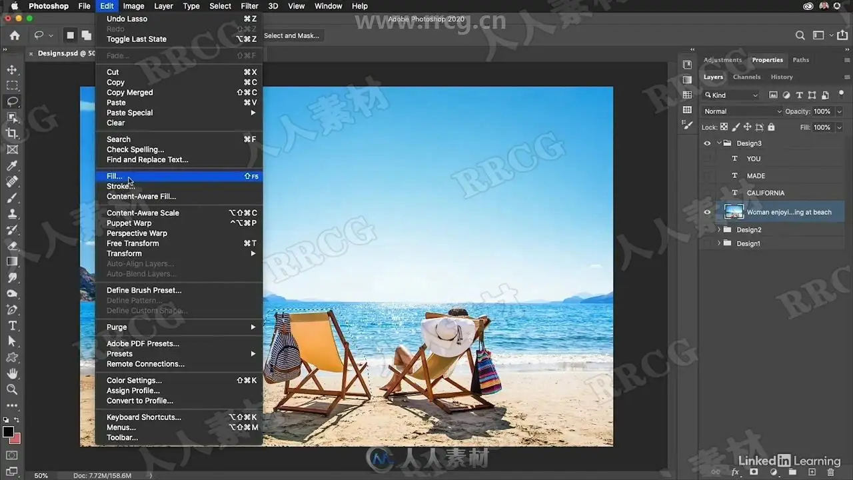Select the History Brush tool

(x=12, y=229)
